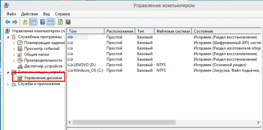Click the Up one level folder icon
Image resolution: width=263 pixels, height=130 pixels.
click(25, 22)
